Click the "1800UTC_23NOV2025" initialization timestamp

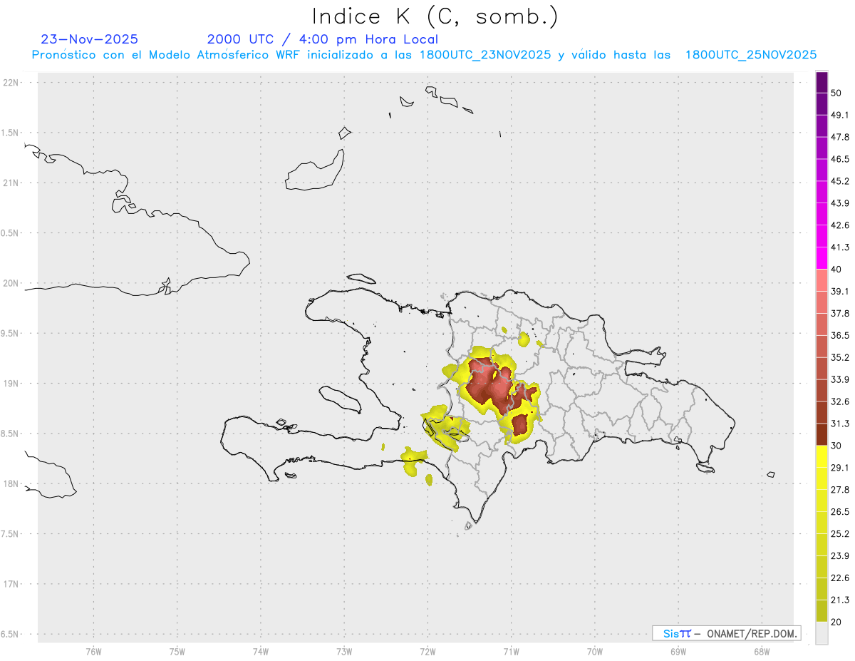(485, 55)
